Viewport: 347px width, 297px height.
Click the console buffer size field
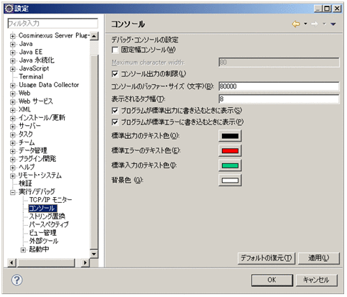tap(279, 86)
